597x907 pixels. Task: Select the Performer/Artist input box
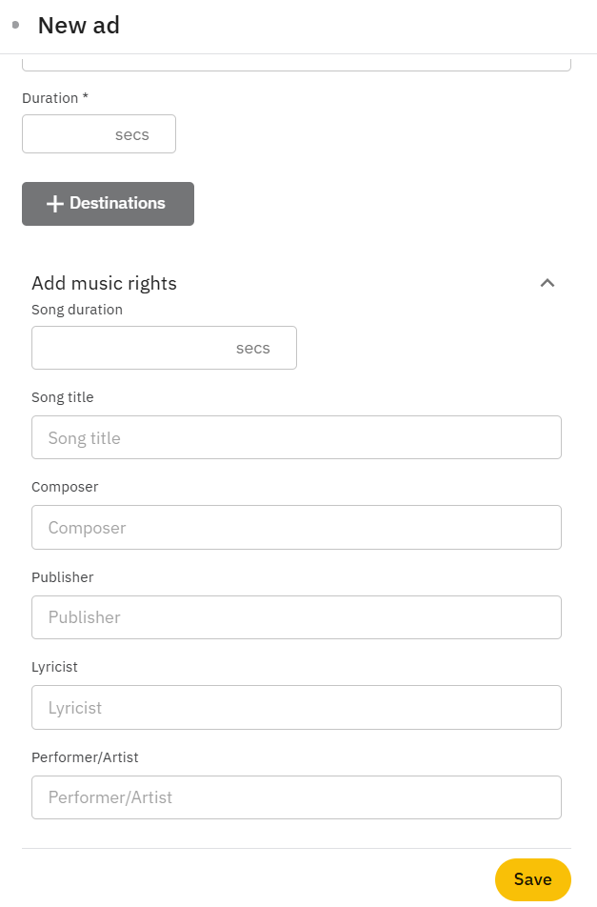point(296,796)
